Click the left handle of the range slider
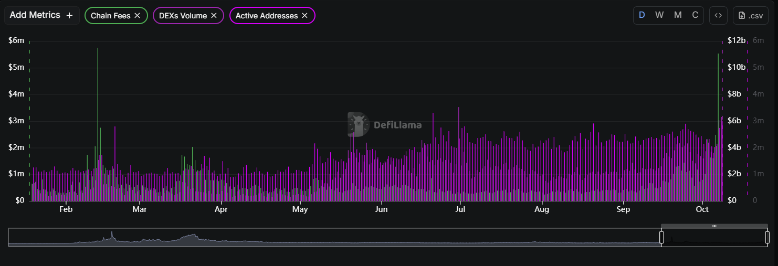Screen dimensions: 778x266 pos(661,237)
